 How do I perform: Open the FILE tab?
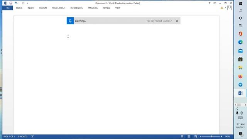point(8,8)
